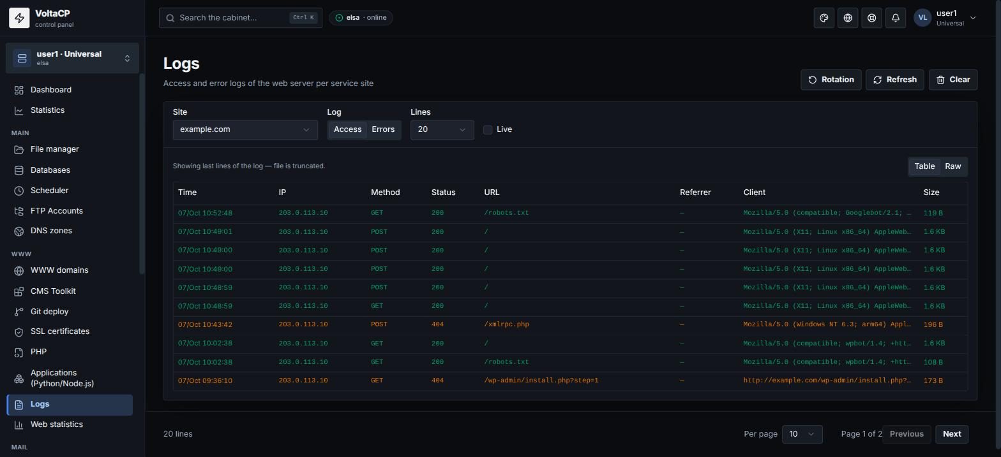Open the theme palette icon
Viewport: 1001px width, 457px height.
click(x=824, y=18)
